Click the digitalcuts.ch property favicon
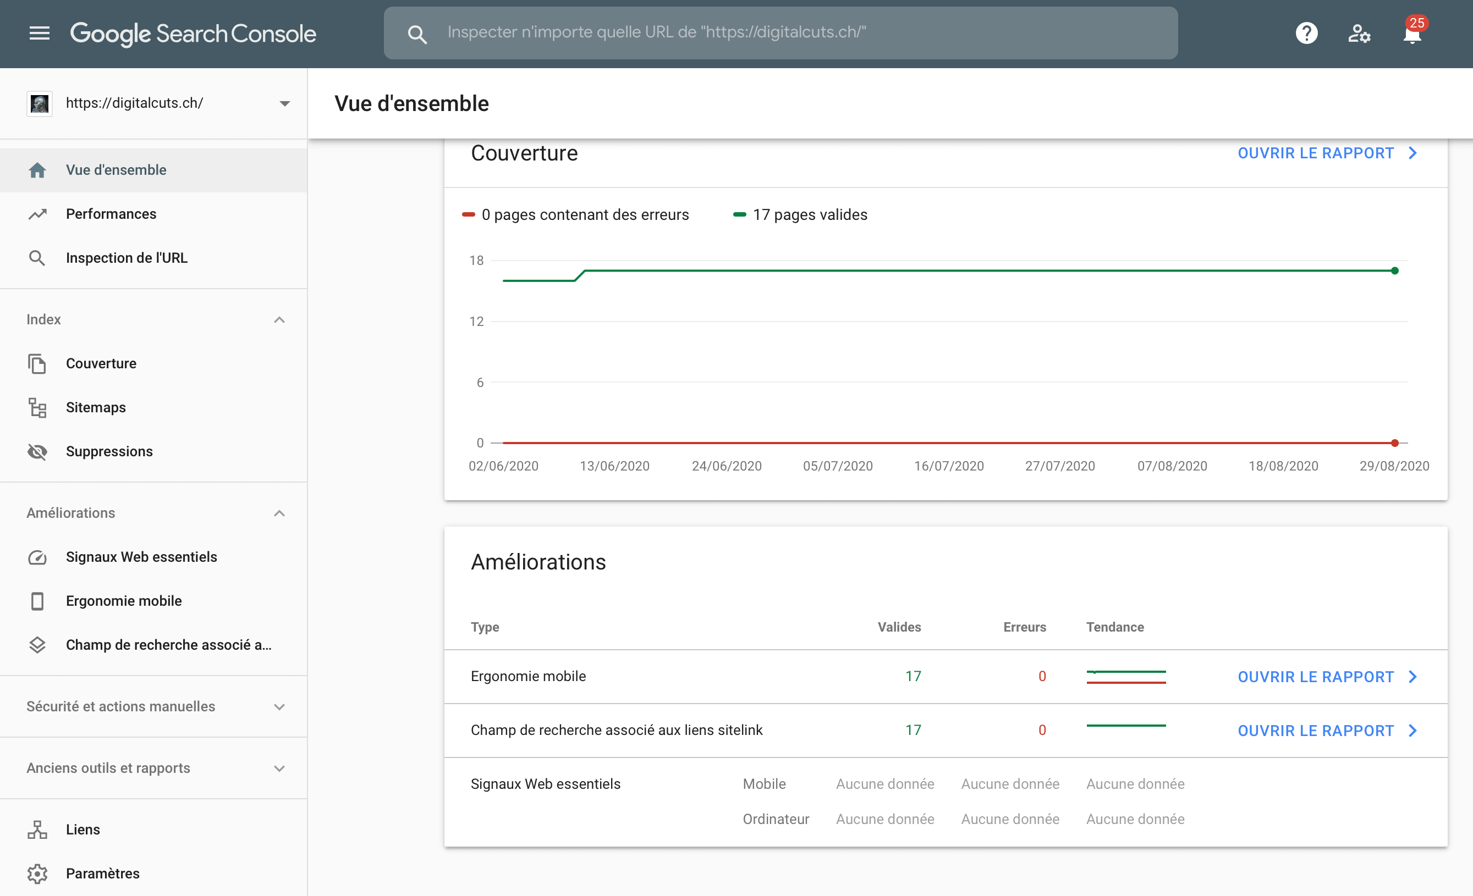Image resolution: width=1473 pixels, height=896 pixels. pos(40,103)
